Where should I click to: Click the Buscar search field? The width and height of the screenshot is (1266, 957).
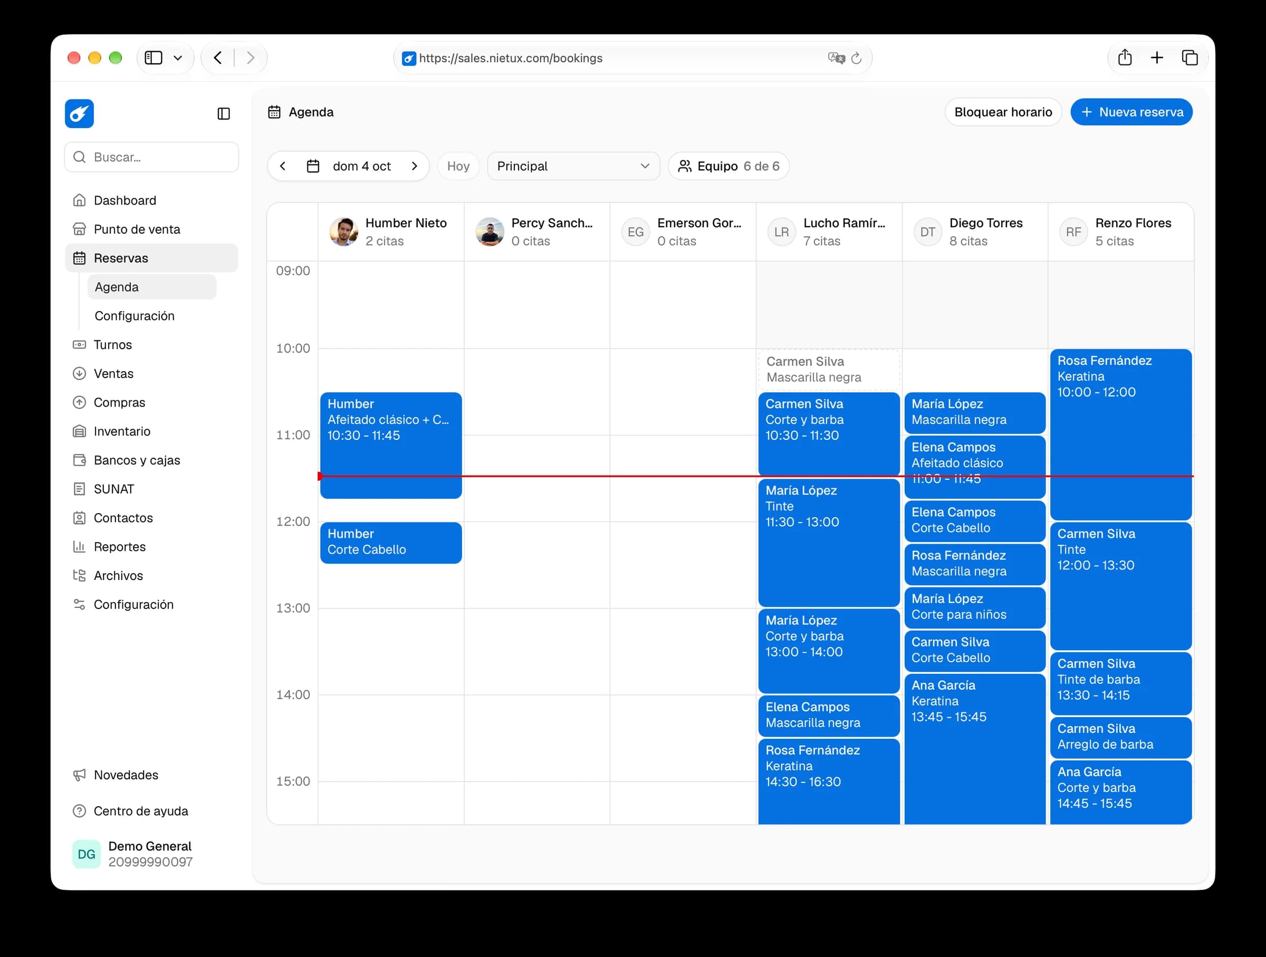[x=152, y=157]
